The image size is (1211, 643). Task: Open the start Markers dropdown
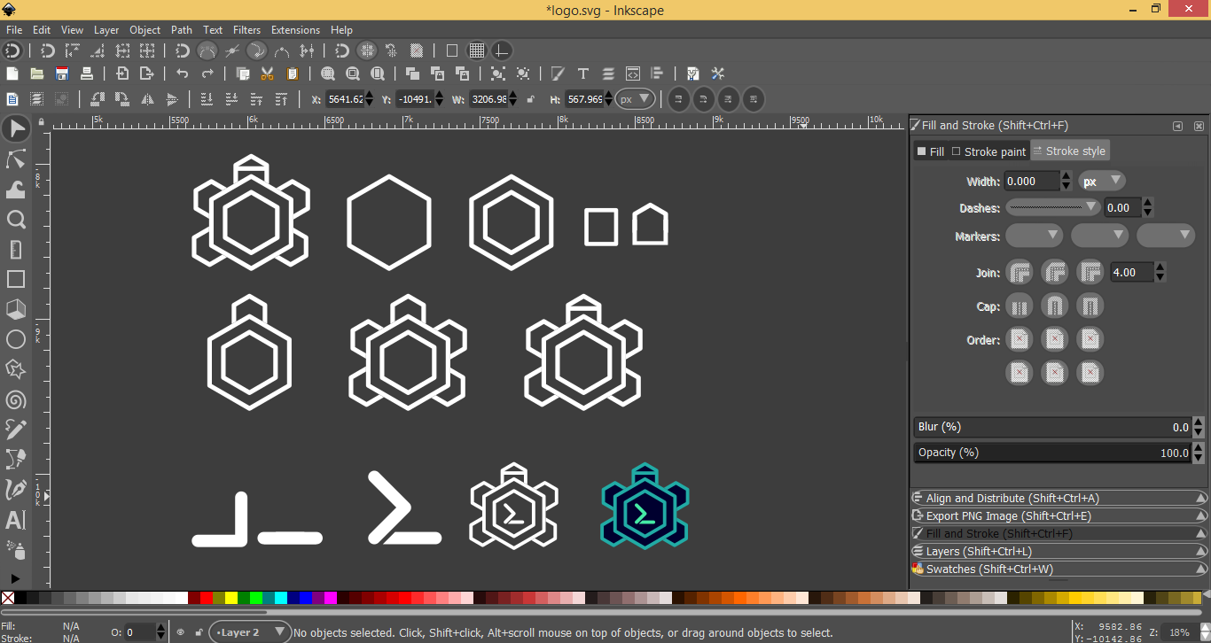click(1035, 236)
